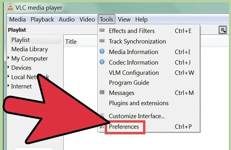Expand the Local Network tree node

[x=9, y=77]
